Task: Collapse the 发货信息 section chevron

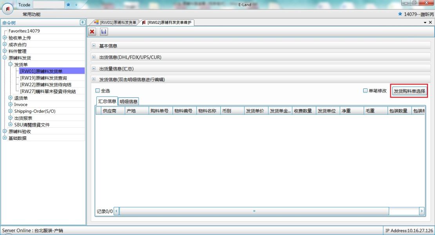Action: (94, 80)
